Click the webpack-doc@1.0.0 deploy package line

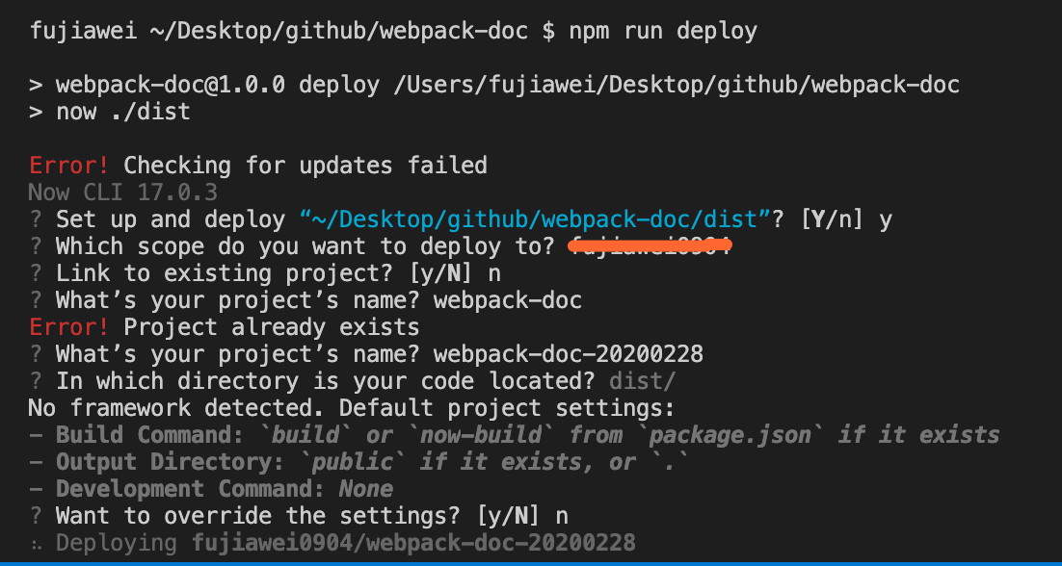[x=494, y=85]
